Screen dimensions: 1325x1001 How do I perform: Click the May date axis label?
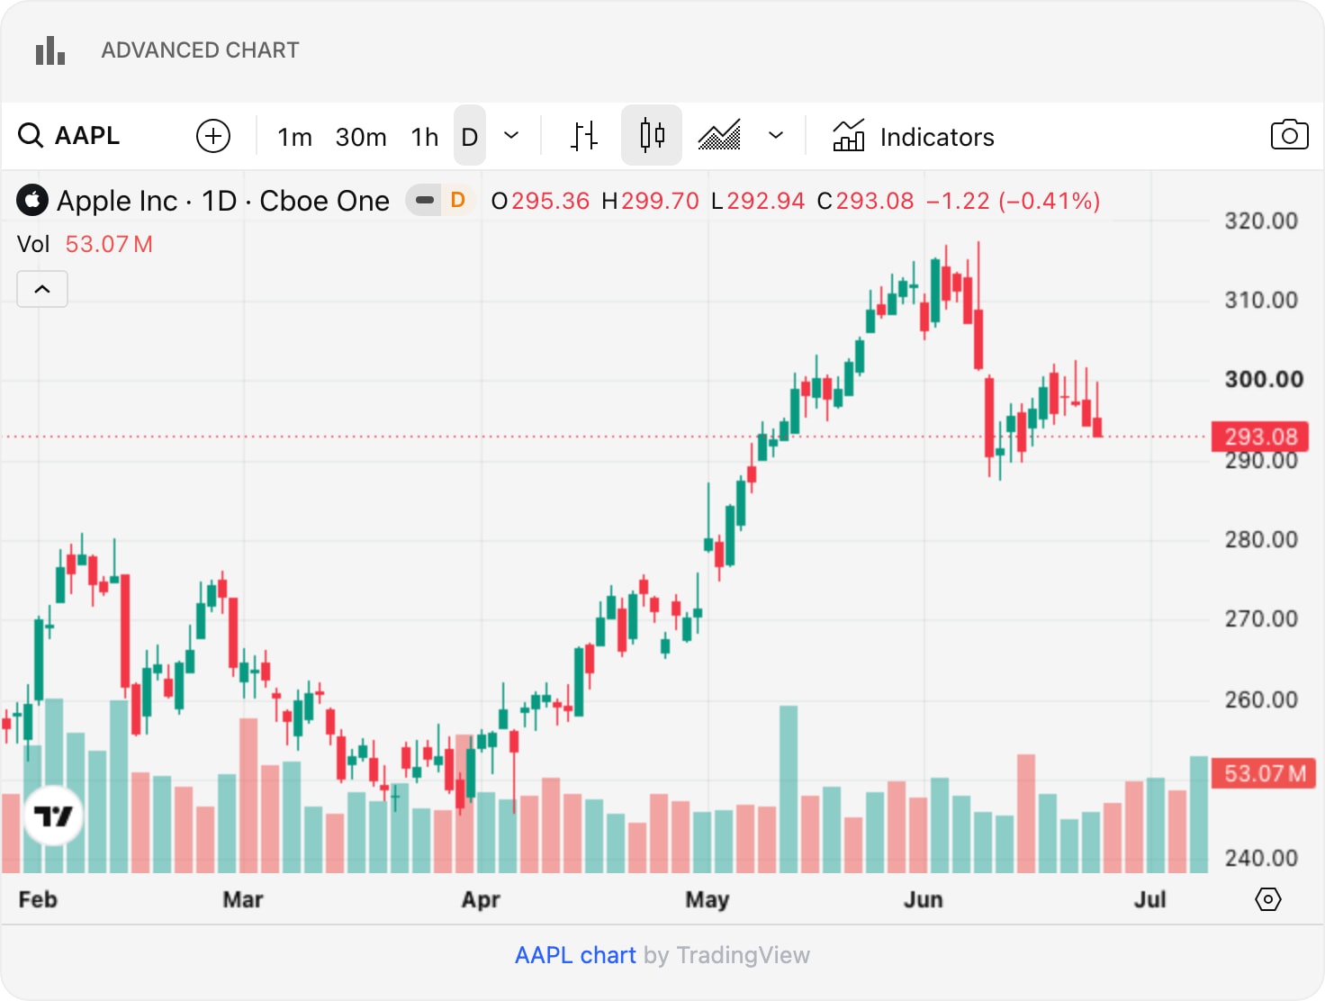coord(708,899)
